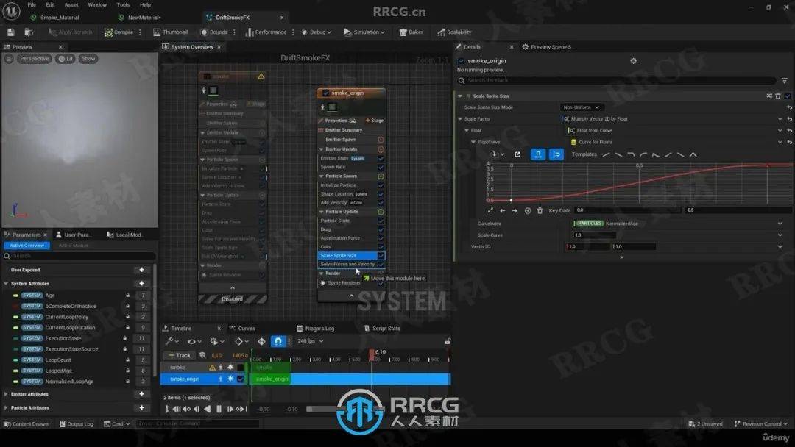Add a curve key with the plus icon

(x=527, y=210)
